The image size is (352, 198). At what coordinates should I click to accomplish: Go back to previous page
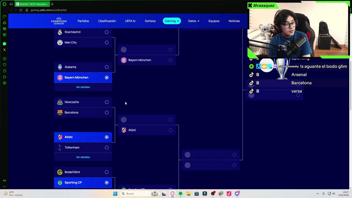point(11,10)
